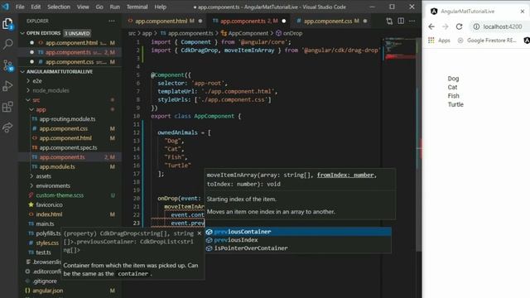Open app.module.ts in file tree

[x=57, y=166]
